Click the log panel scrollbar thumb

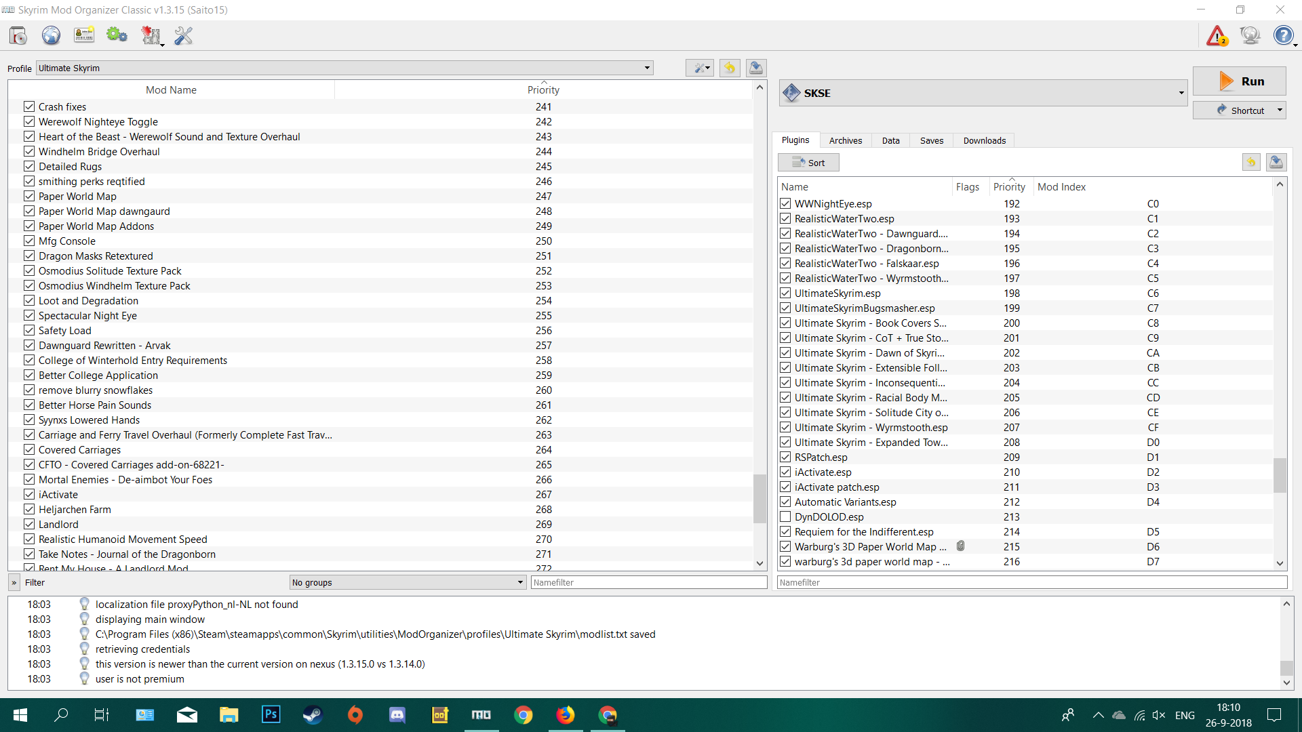[x=1286, y=668]
